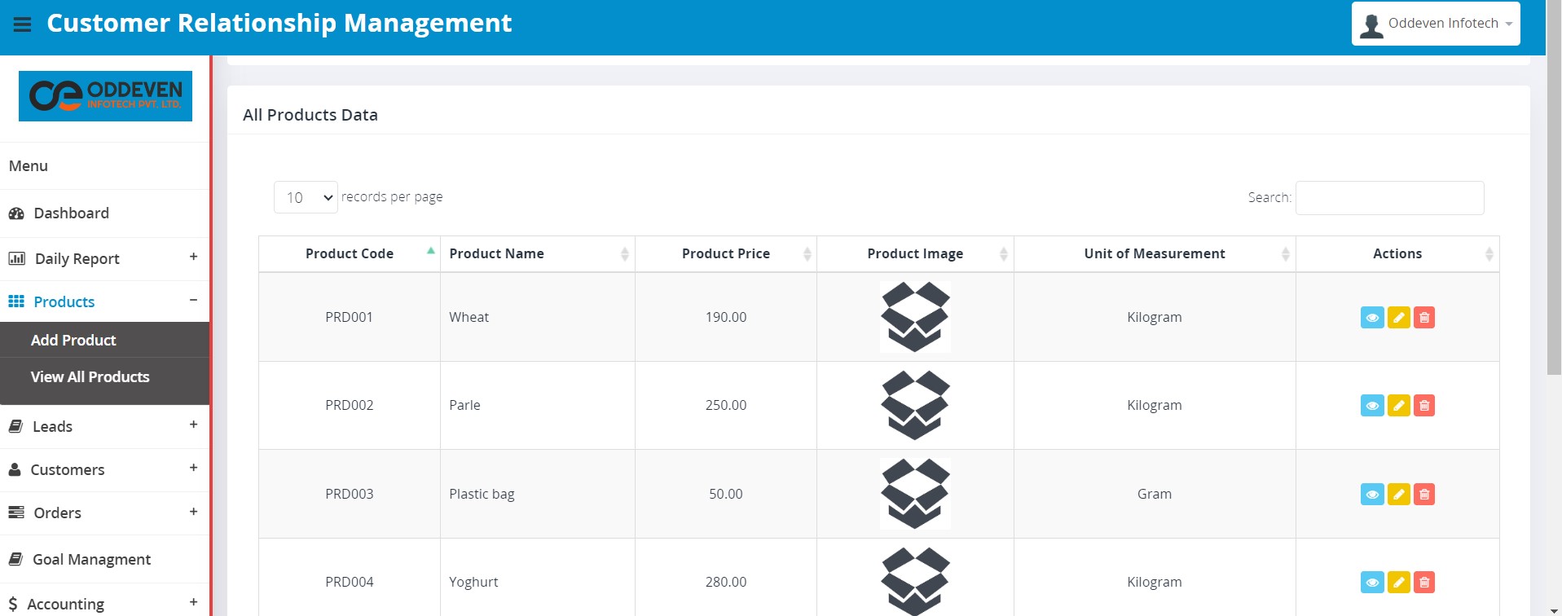Open the Oddeven Infotech user dropdown

1435,24
